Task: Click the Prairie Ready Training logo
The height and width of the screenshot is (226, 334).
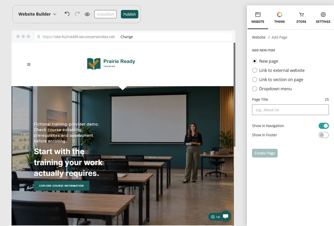Action: [x=111, y=64]
